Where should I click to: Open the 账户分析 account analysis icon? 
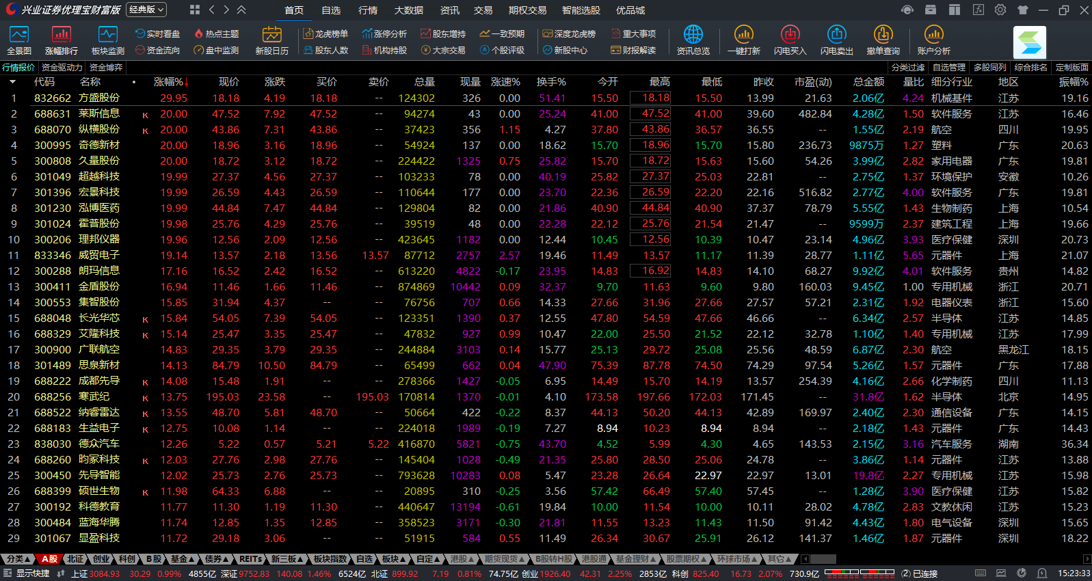point(933,40)
